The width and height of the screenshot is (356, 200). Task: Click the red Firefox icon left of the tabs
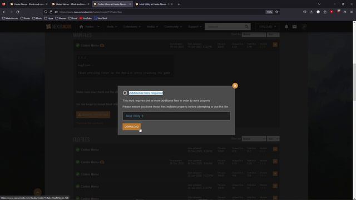tap(4, 4)
